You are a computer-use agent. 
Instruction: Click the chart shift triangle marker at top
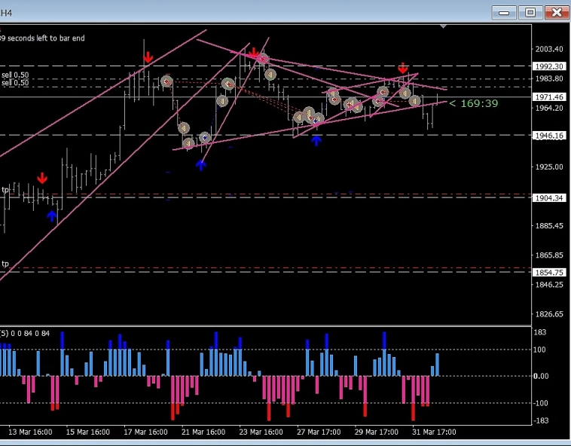point(444,27)
